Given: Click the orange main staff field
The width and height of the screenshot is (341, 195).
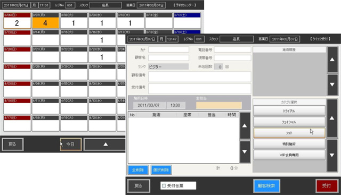Looking at the screenshot, I should [219, 105].
